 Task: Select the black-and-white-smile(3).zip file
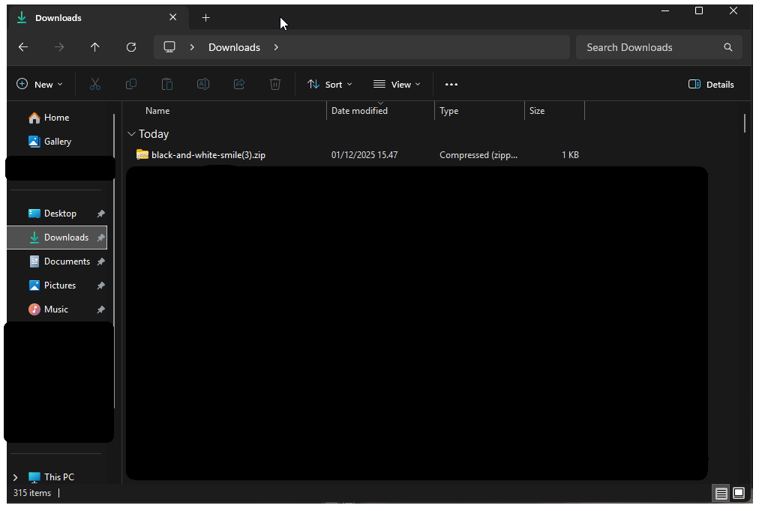208,155
